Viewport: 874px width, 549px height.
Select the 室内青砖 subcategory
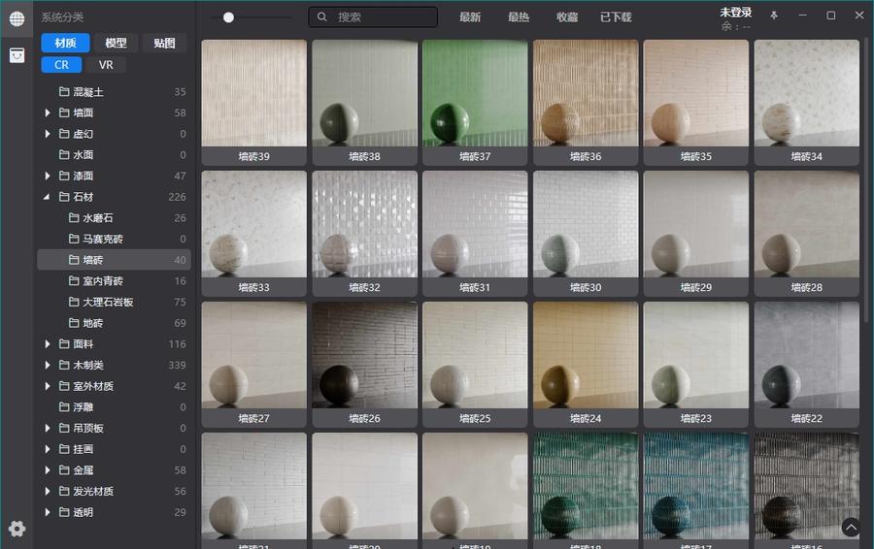[114, 281]
